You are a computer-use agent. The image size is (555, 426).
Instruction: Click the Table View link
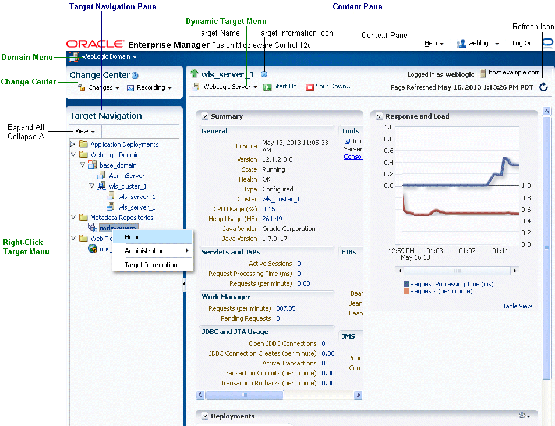(517, 306)
